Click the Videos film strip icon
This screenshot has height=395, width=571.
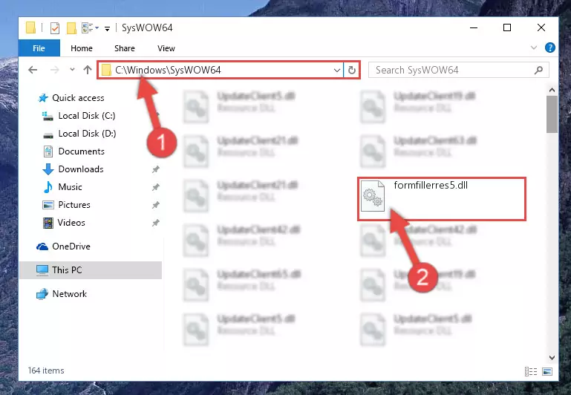(x=48, y=223)
